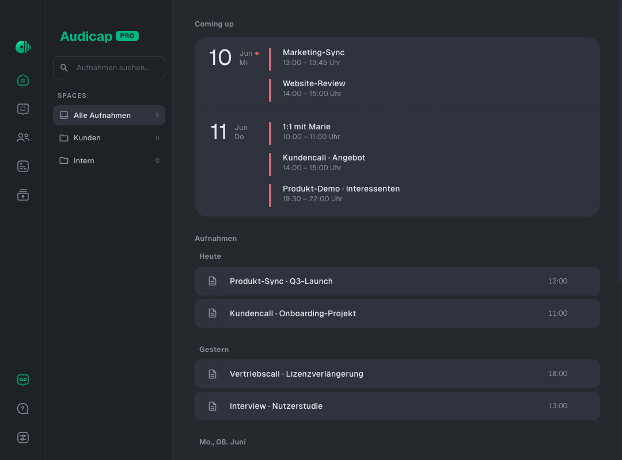Click the inbox icon beside Alle Aufnahmen

click(x=64, y=116)
